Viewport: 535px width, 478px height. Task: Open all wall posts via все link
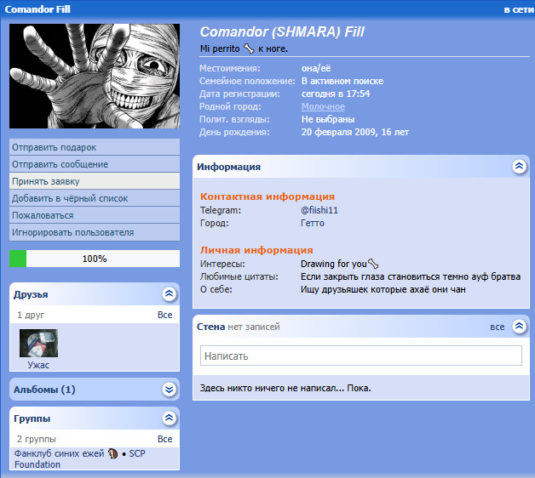pyautogui.click(x=498, y=327)
